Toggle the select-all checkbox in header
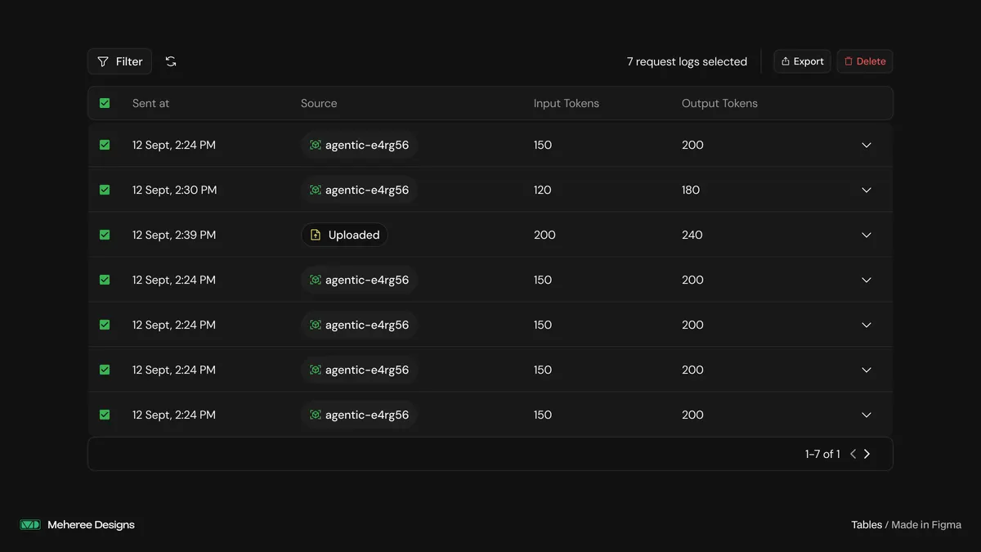Viewport: 981px width, 552px height. [105, 103]
